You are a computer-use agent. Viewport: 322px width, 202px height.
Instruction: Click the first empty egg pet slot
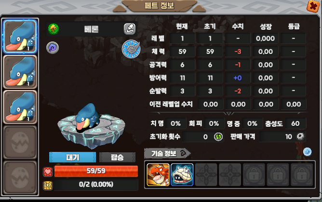20,143
